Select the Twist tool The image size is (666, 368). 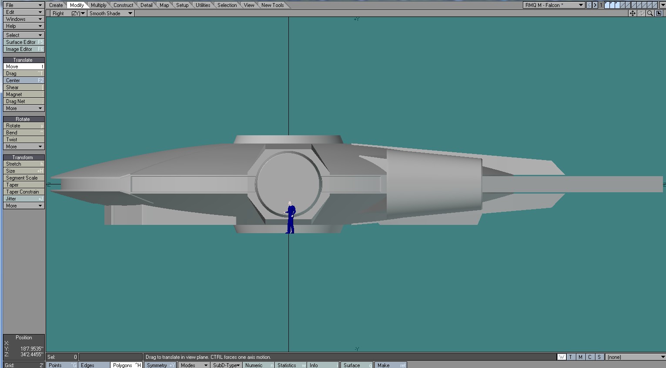[23, 140]
